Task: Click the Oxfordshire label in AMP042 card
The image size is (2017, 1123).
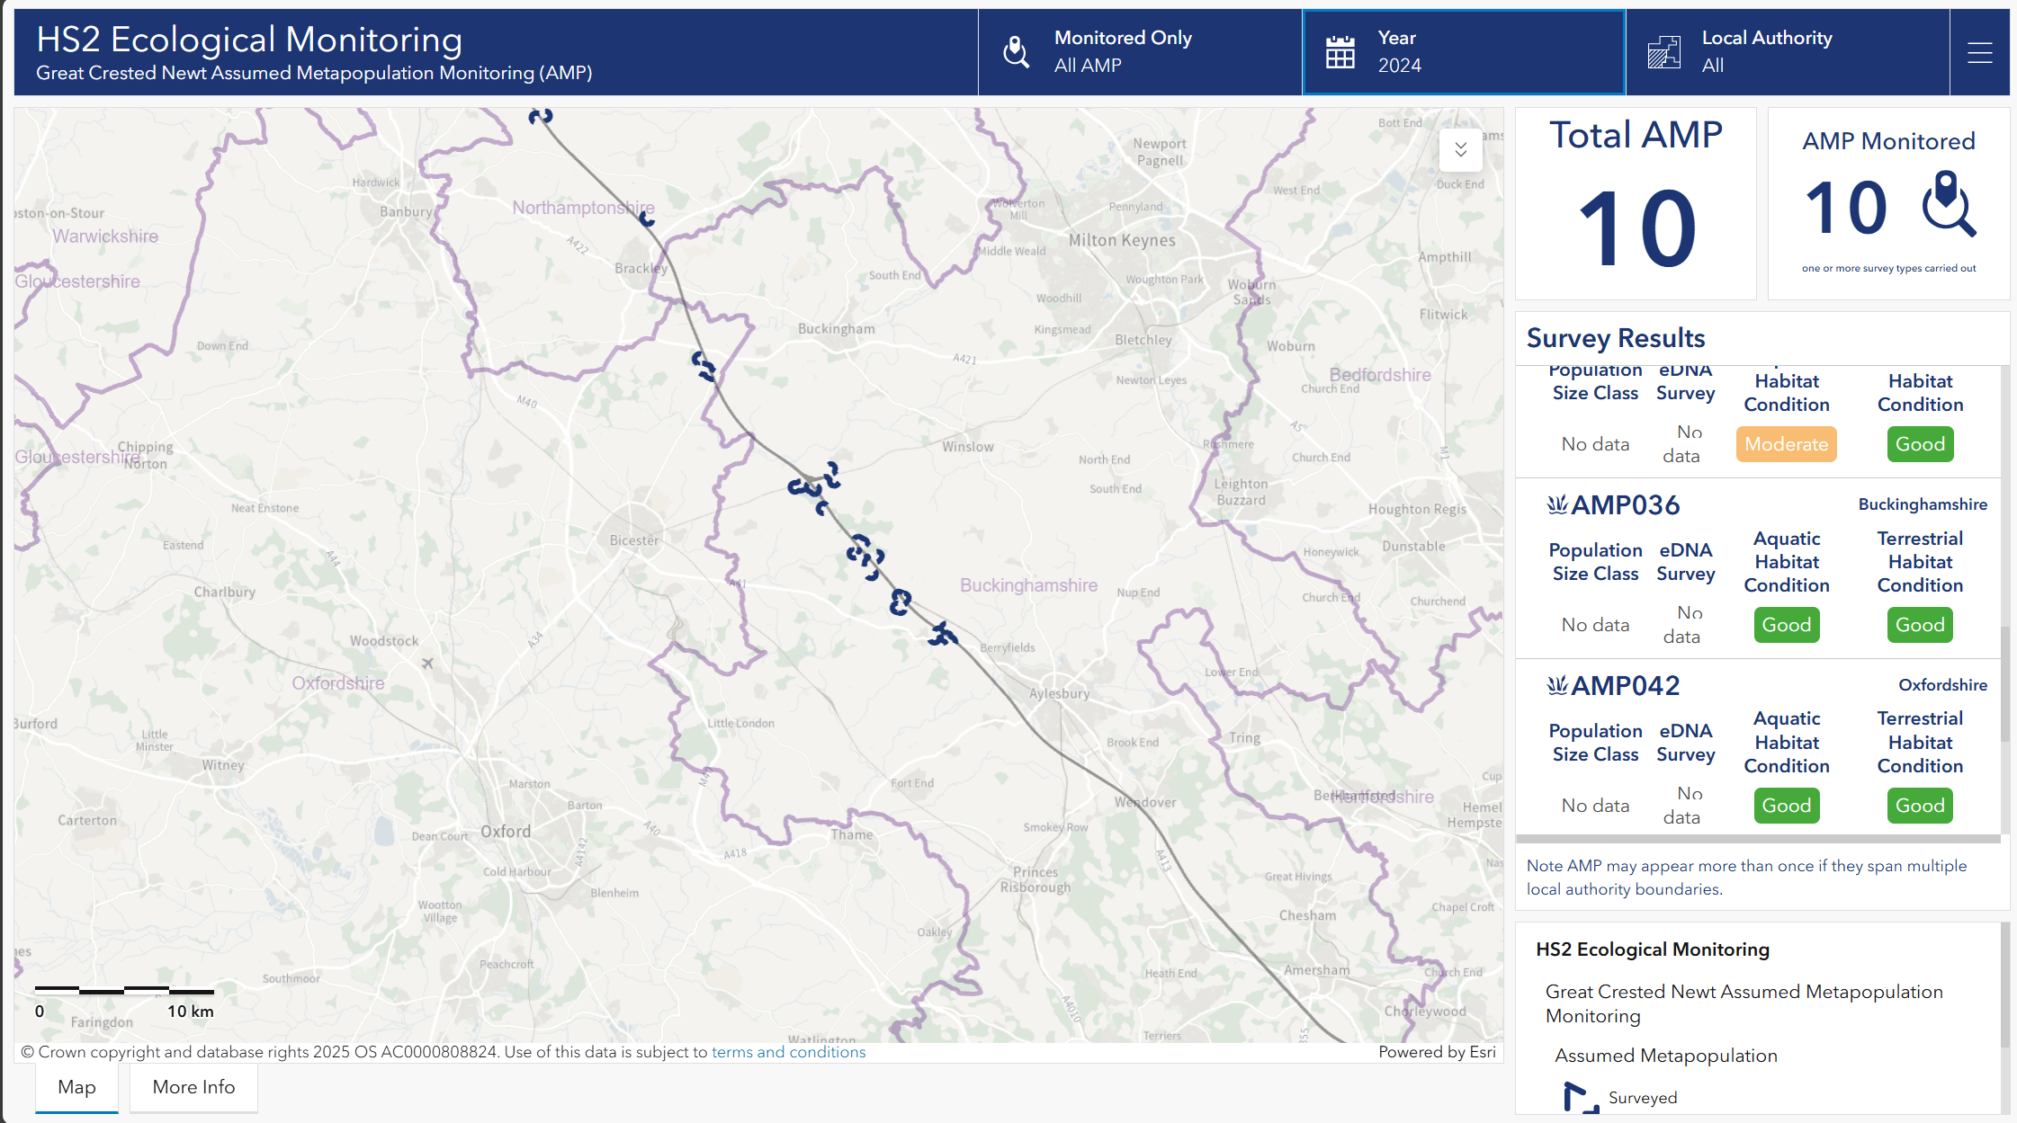Action: pos(1942,685)
